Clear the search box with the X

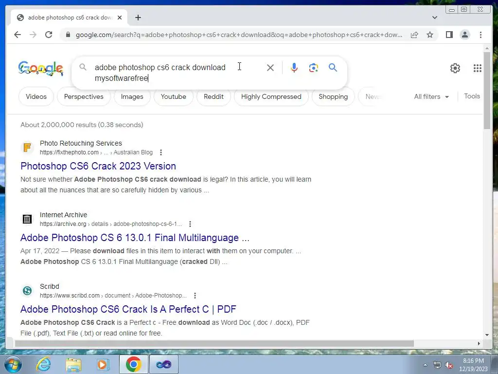tap(270, 67)
